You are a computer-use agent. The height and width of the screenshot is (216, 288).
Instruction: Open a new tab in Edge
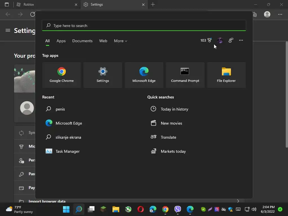[153, 4]
